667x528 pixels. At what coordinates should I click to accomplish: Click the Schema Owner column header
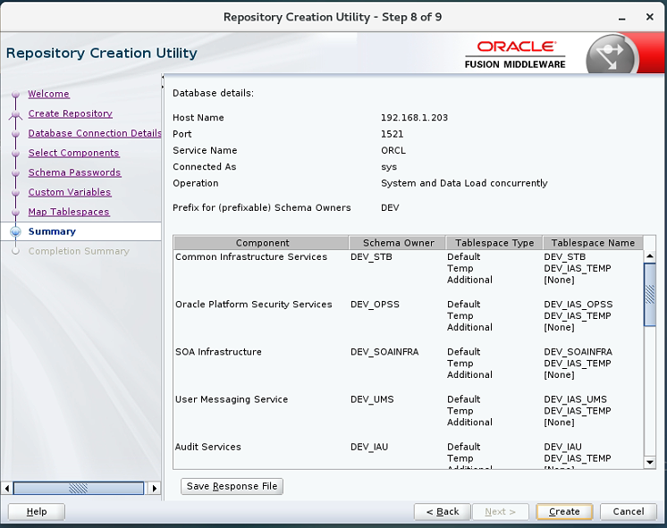coord(398,243)
